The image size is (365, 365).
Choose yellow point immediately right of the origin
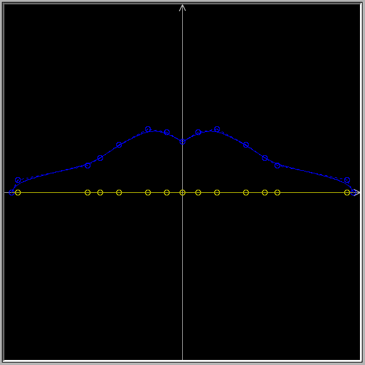198,192
